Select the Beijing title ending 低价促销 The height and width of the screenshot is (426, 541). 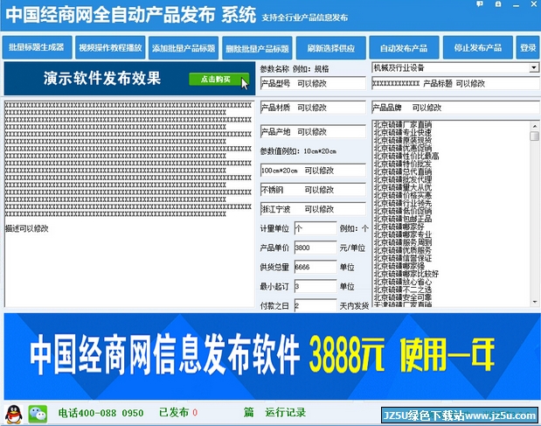(x=403, y=211)
